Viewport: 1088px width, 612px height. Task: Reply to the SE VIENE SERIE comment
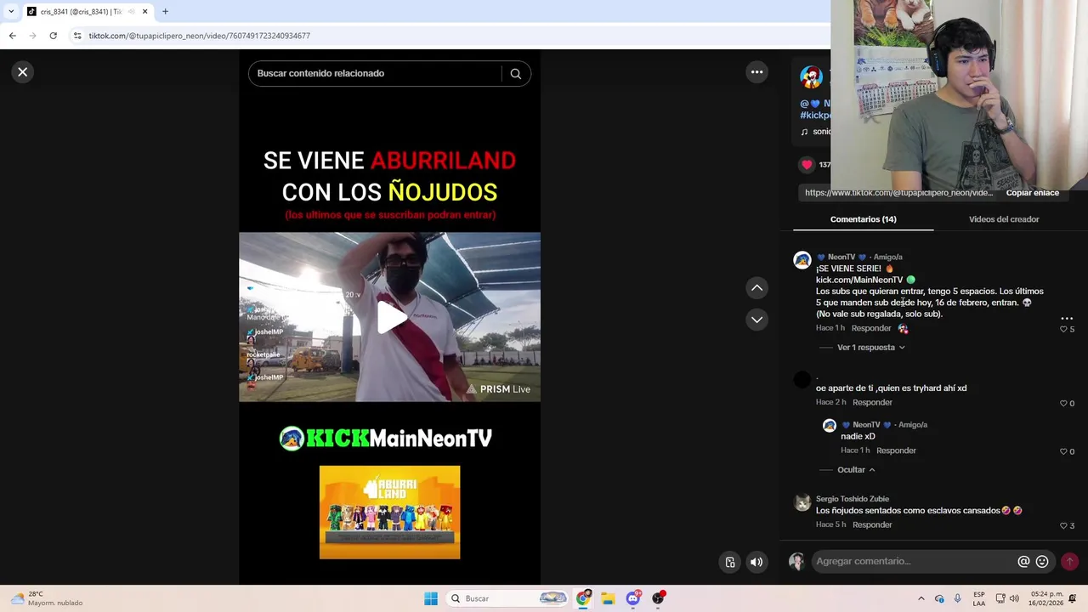click(871, 328)
